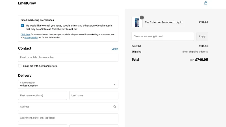Open the Privacy Policy link
Image resolution: width=226 pixels, height=127 pixels.
pyautogui.click(x=31, y=38)
